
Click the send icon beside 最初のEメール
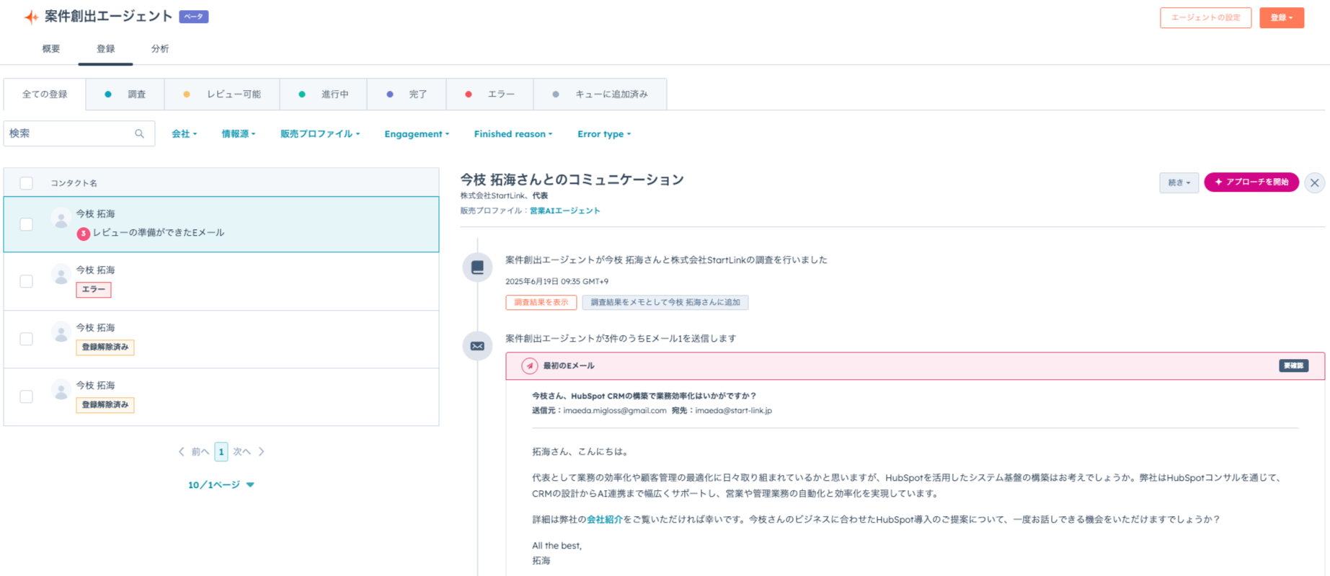(530, 366)
